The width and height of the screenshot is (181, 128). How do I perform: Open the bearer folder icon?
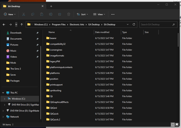pos(48,38)
